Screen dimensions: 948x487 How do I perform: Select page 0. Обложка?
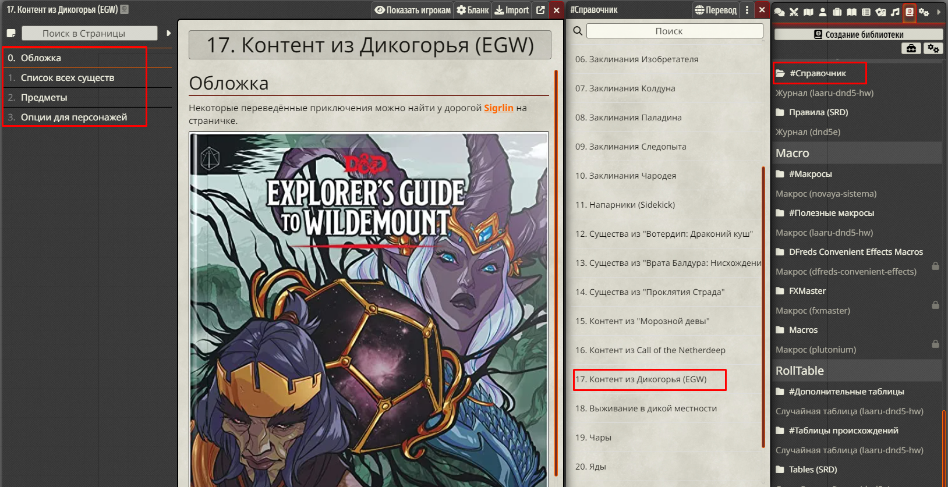click(87, 58)
